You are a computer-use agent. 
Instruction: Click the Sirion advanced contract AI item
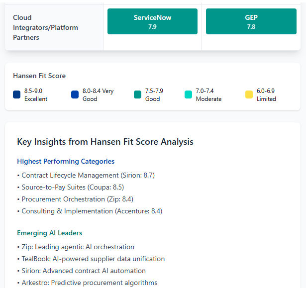[x=84, y=271]
